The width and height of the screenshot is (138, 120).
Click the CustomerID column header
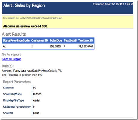[x=40, y=41]
